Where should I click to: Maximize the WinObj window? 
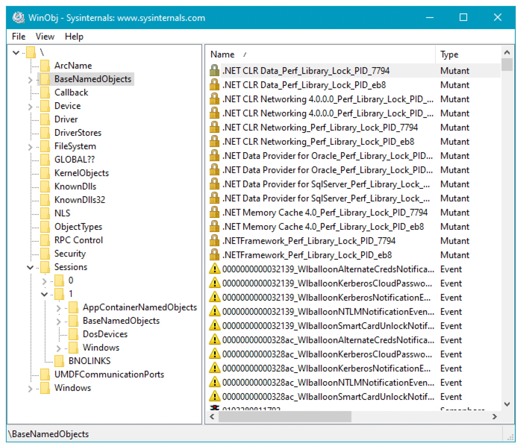pos(463,17)
